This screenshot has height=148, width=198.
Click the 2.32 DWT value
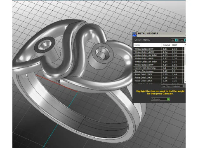click(x=174, y=49)
